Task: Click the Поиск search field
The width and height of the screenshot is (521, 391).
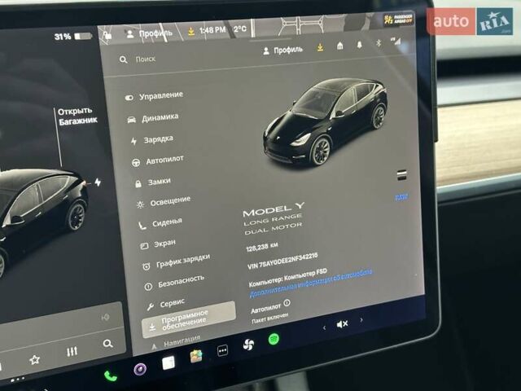Action: click(138, 59)
